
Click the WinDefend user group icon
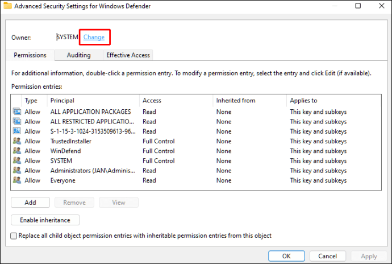[16, 151]
